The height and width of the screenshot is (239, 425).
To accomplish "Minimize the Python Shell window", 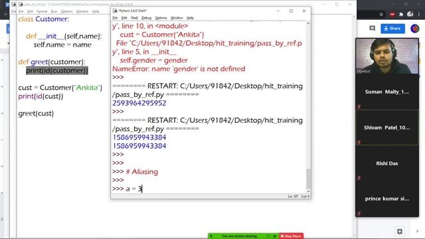I will 278,11.
